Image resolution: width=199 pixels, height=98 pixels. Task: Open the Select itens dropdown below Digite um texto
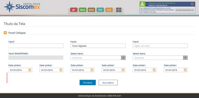point(160,58)
